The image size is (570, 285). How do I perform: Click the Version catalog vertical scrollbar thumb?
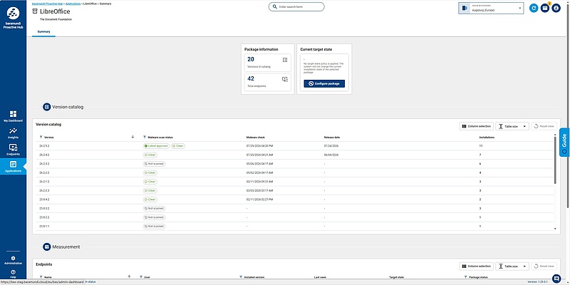pyautogui.click(x=555, y=160)
